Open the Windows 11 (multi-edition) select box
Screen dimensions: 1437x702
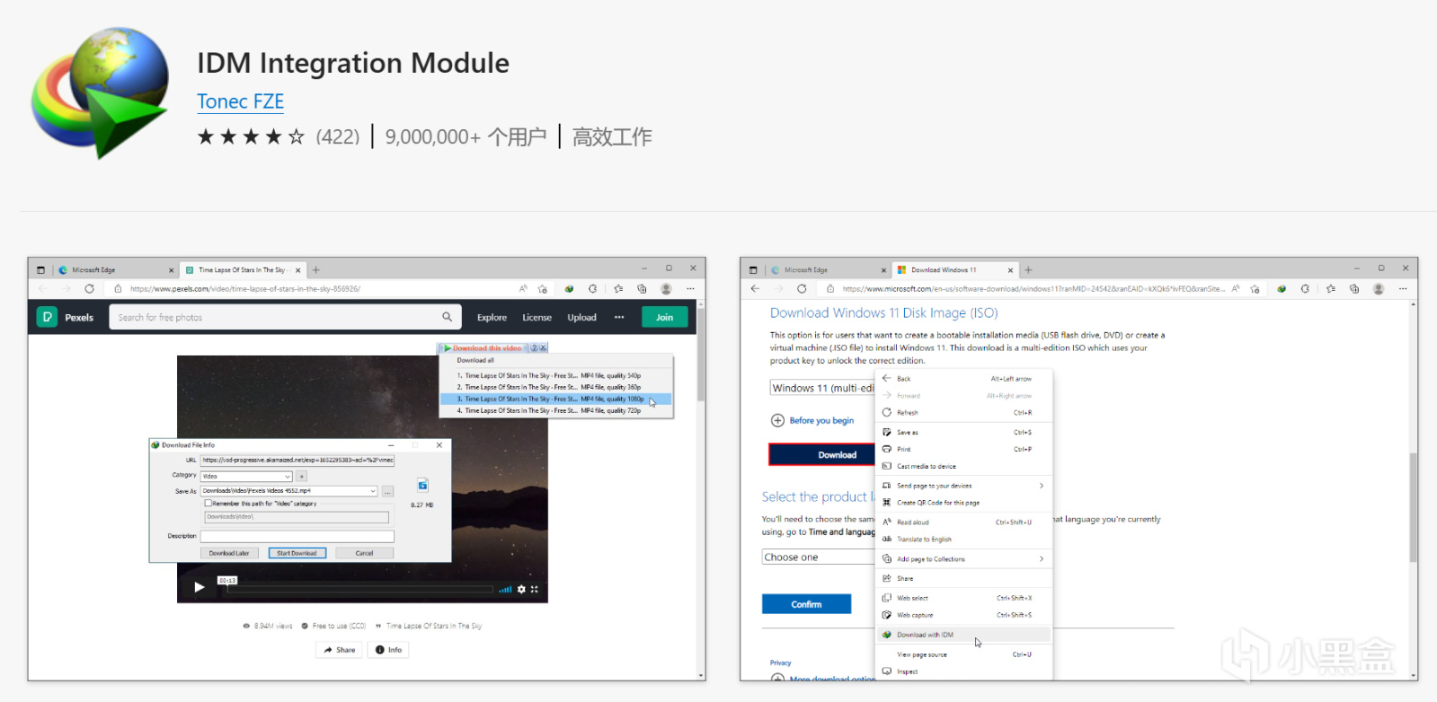coord(822,388)
